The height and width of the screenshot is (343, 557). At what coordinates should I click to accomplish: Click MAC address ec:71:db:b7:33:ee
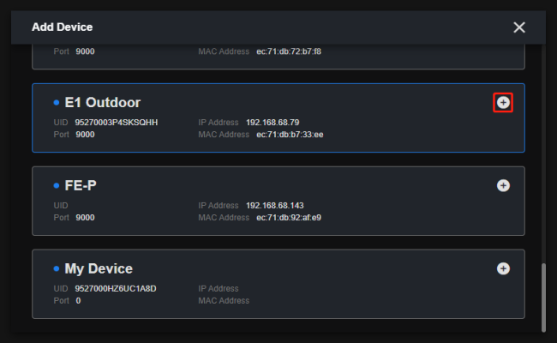tap(290, 135)
